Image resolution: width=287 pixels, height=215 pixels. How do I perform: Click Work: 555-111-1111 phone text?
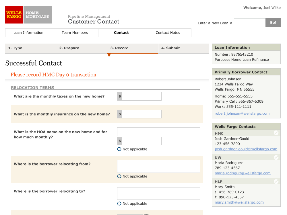[x=233, y=106]
